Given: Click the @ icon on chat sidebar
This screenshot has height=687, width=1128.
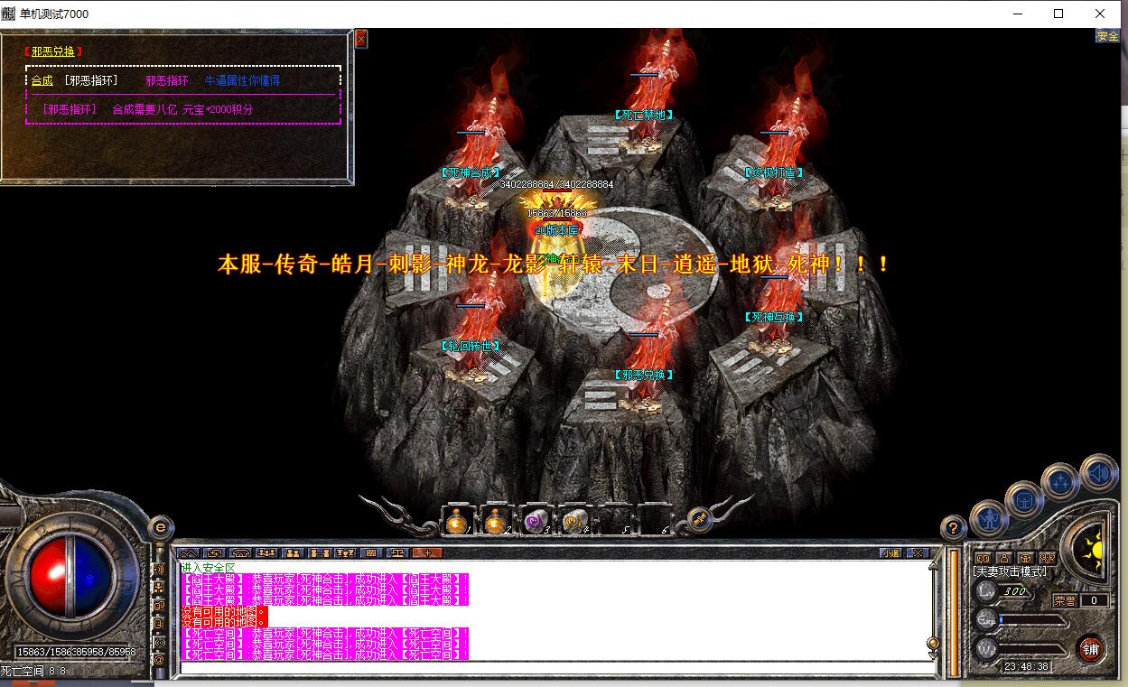Looking at the screenshot, I should pyautogui.click(x=159, y=660).
